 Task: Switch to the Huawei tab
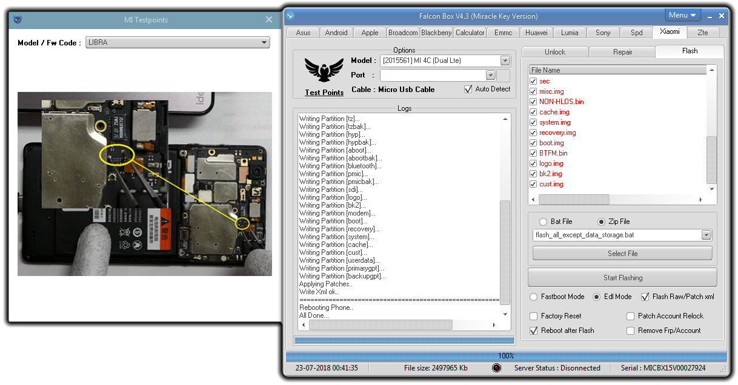point(536,33)
